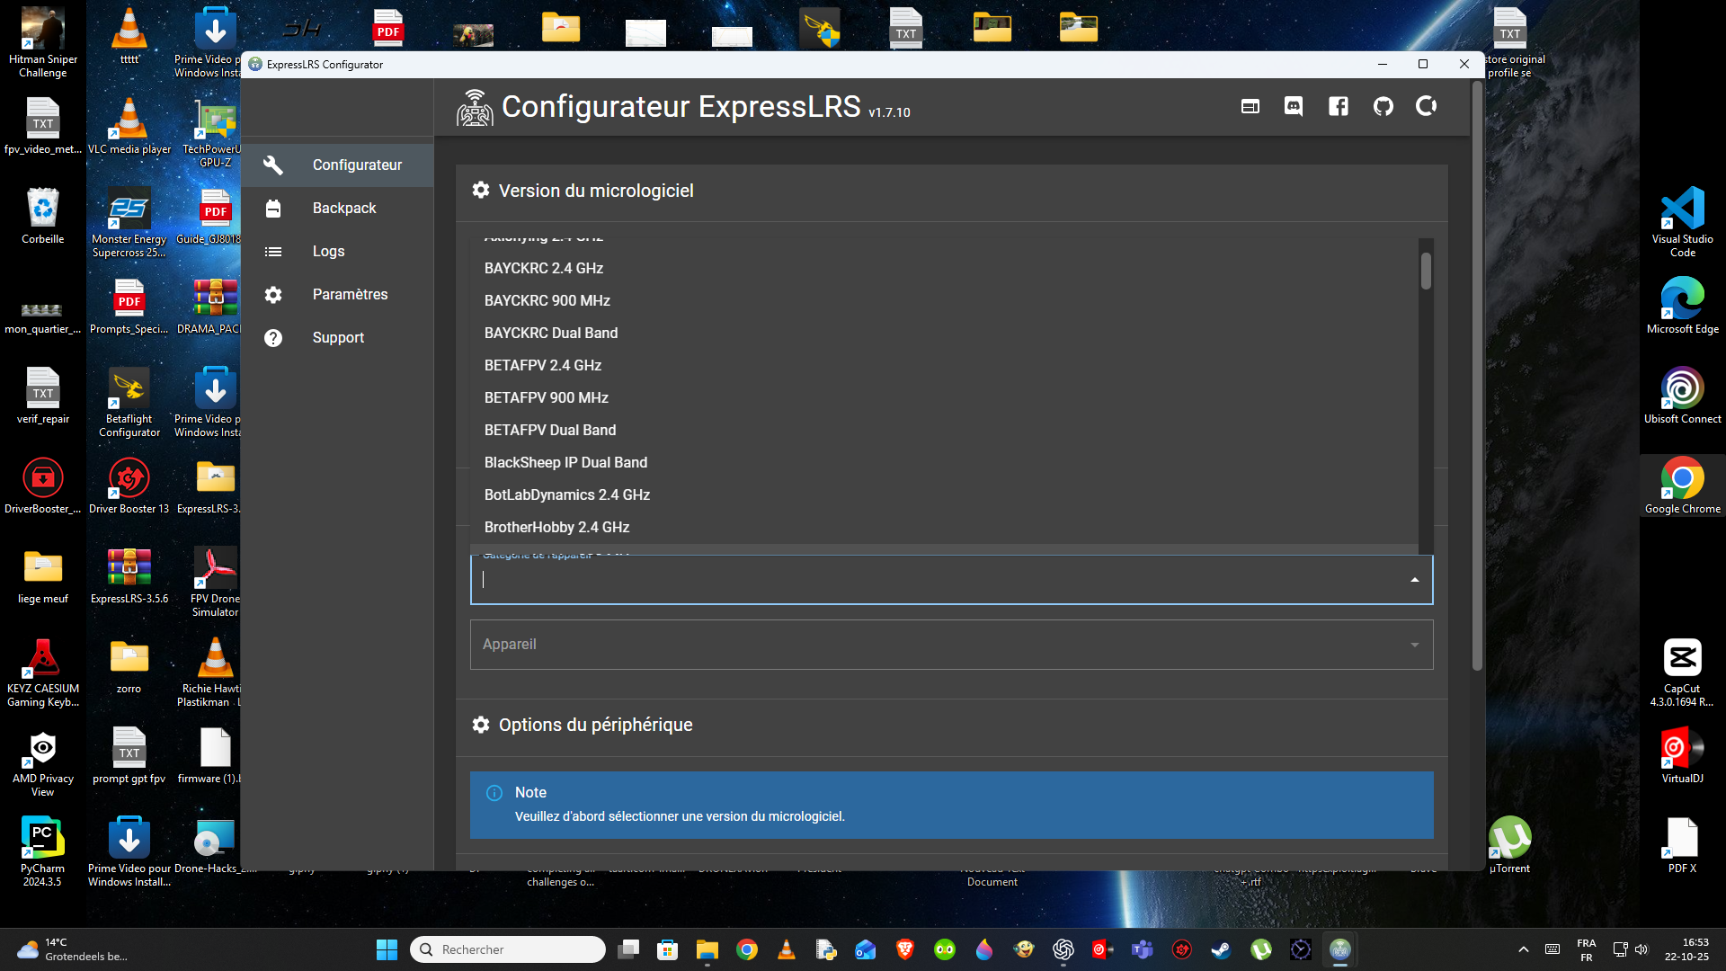Click the website link icon in header

point(1250,107)
